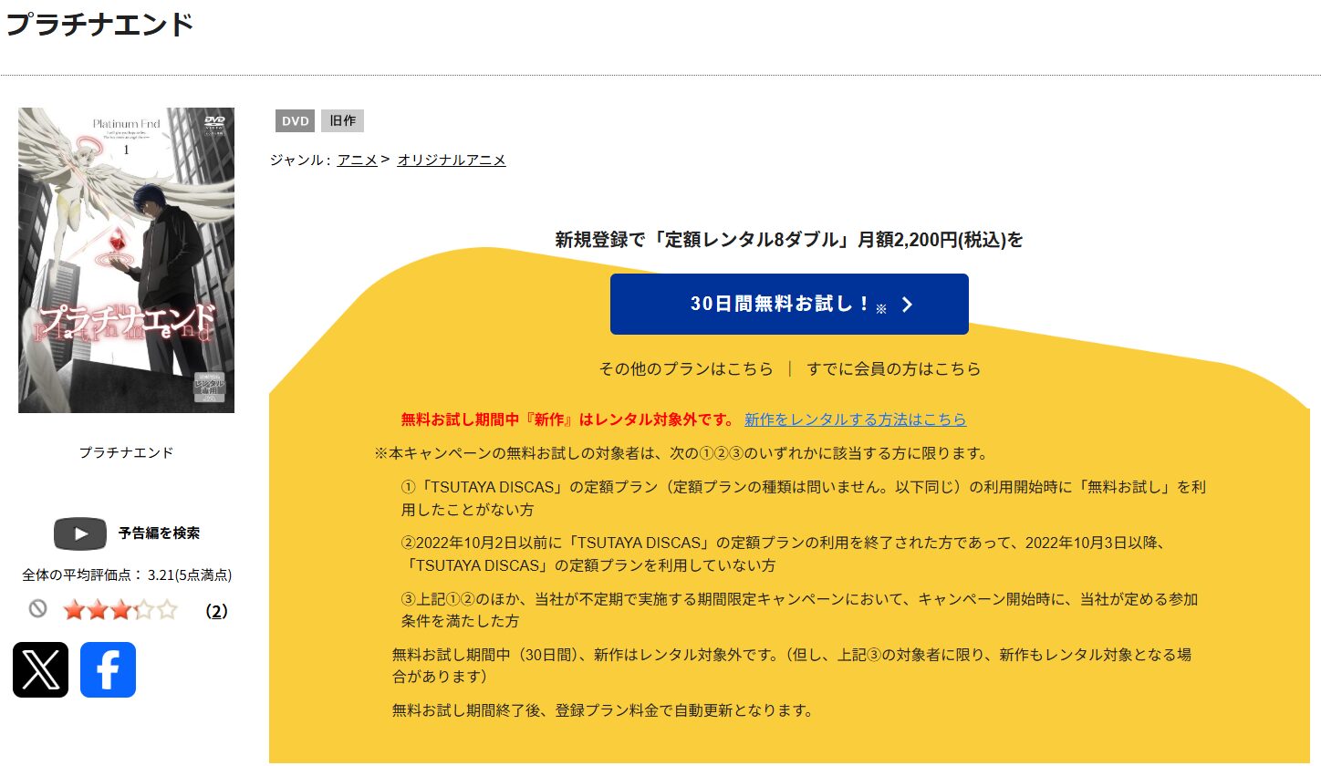The width and height of the screenshot is (1321, 766).
Task: Click the 自動更新となります note line
Action: coord(602,709)
